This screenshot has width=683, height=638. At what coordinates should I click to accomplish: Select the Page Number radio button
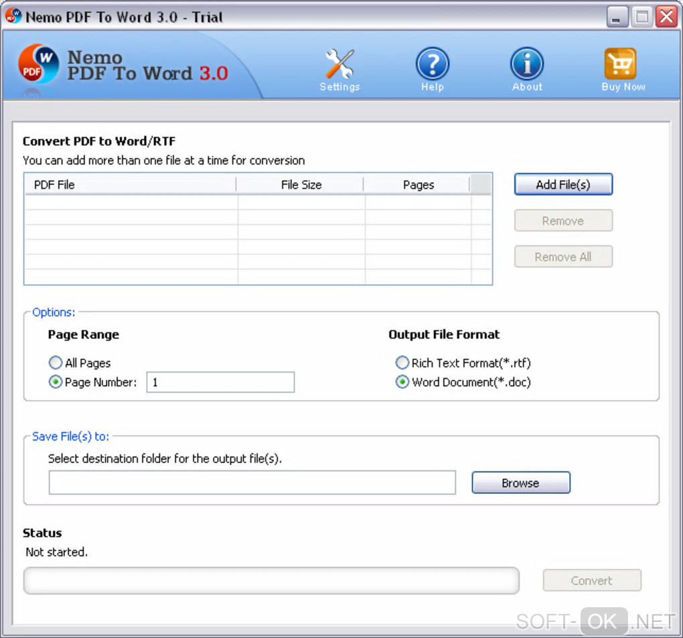56,382
